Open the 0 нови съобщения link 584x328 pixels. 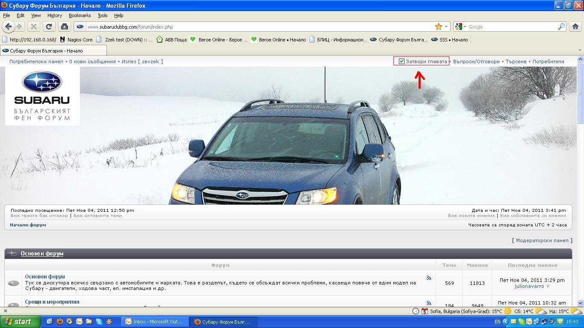(92, 61)
